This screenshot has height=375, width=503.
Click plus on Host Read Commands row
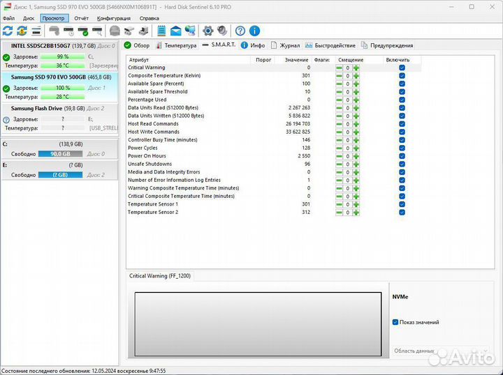point(356,124)
